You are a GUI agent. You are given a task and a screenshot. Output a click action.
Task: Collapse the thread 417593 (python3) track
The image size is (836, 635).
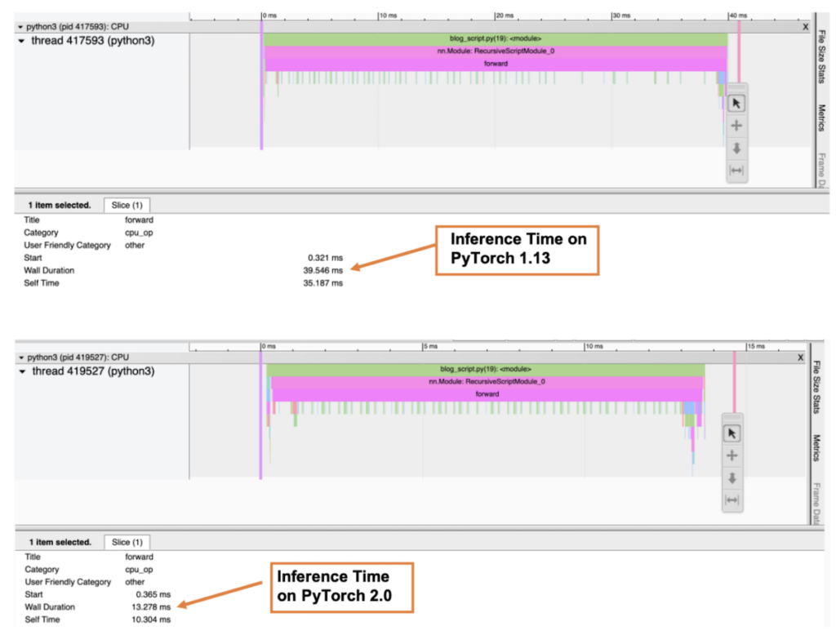pyautogui.click(x=20, y=41)
